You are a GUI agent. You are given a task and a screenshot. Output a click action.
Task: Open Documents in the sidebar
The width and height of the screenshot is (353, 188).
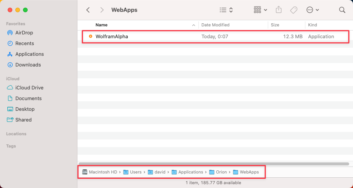(24, 98)
